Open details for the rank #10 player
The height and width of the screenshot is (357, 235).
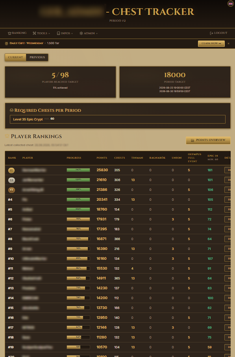(228, 259)
